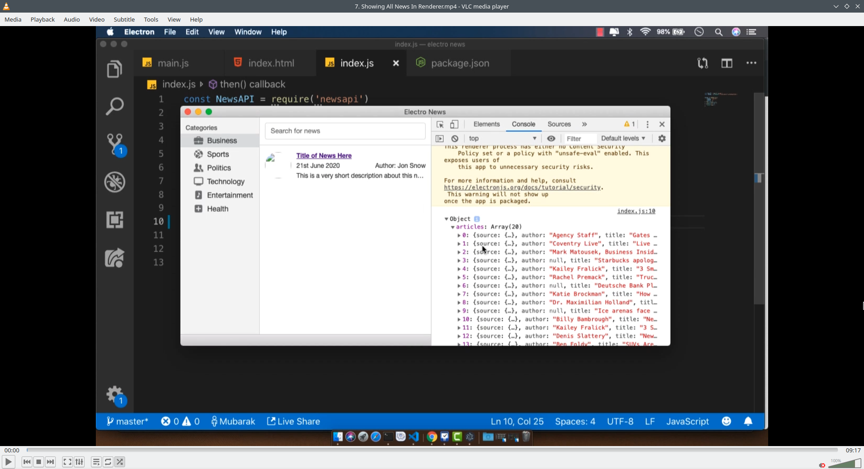Toggle VLC random shuffle
Image resolution: width=864 pixels, height=469 pixels.
(120, 462)
